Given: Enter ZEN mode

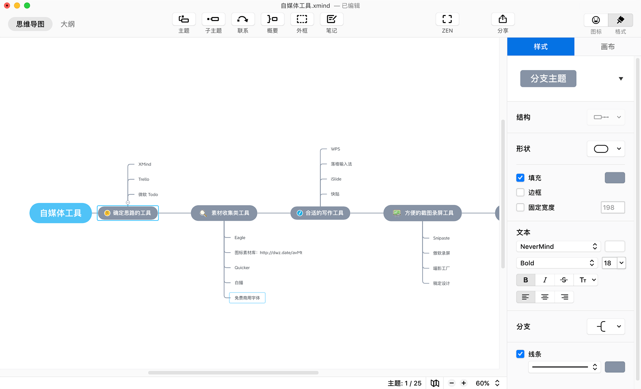Looking at the screenshot, I should pyautogui.click(x=447, y=19).
